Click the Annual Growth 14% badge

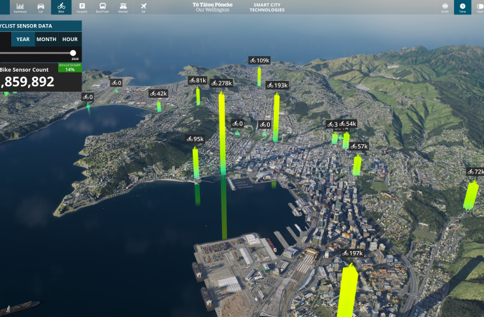[70, 67]
